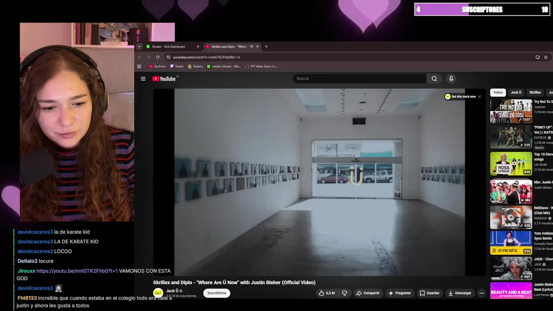The image size is (553, 311).
Task: Start voice search with microphone icon
Action: click(x=451, y=79)
